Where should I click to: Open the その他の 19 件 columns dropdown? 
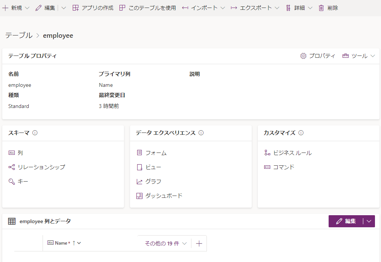166,244
